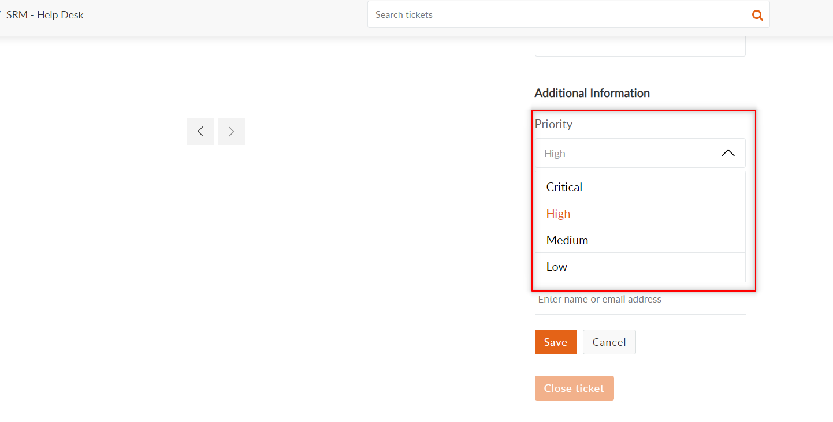Click SRM - Help Desk title
Image resolution: width=833 pixels, height=422 pixels.
(45, 15)
